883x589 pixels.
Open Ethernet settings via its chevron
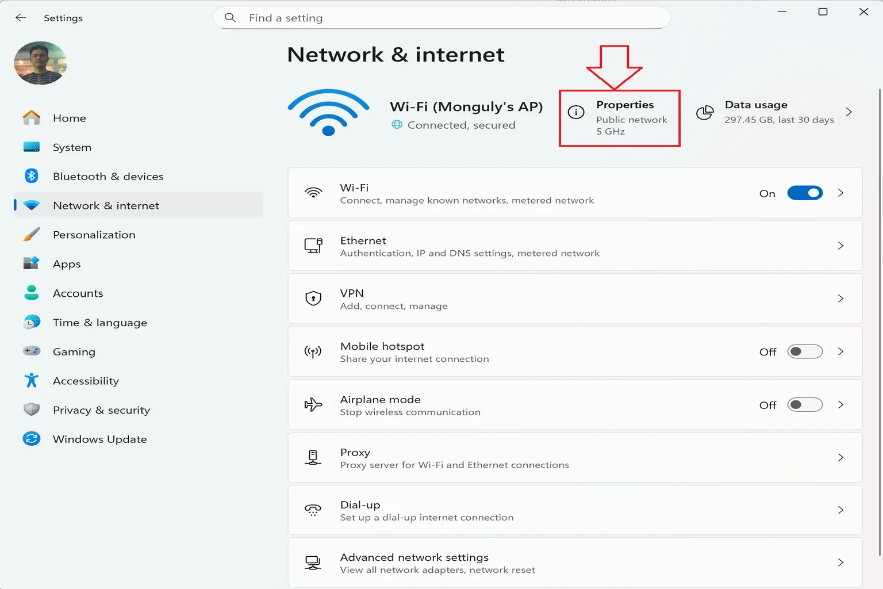pyautogui.click(x=840, y=246)
